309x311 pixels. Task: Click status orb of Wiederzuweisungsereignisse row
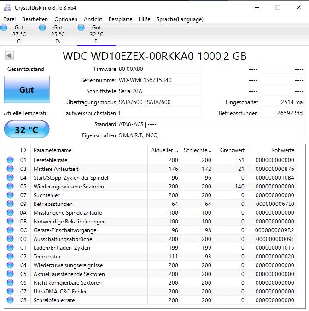pyautogui.click(x=10, y=265)
